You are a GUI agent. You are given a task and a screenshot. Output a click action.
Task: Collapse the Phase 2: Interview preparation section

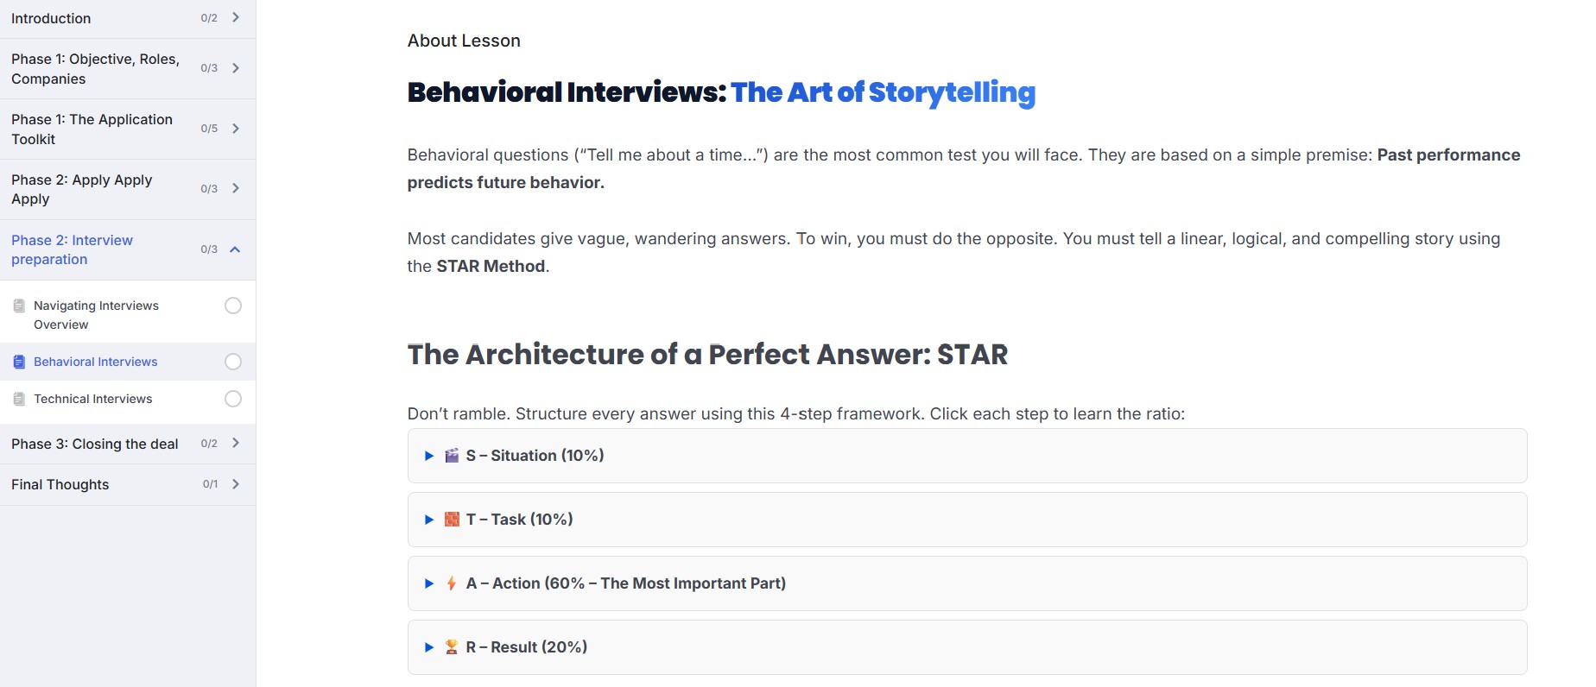point(235,249)
